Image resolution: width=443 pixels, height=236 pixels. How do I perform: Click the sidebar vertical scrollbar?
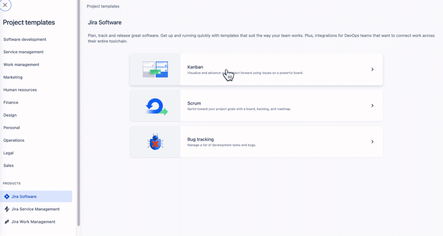click(79, 113)
